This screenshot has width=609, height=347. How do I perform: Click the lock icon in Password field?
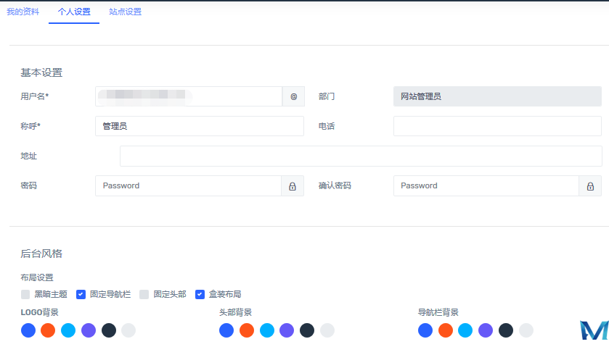tap(293, 186)
